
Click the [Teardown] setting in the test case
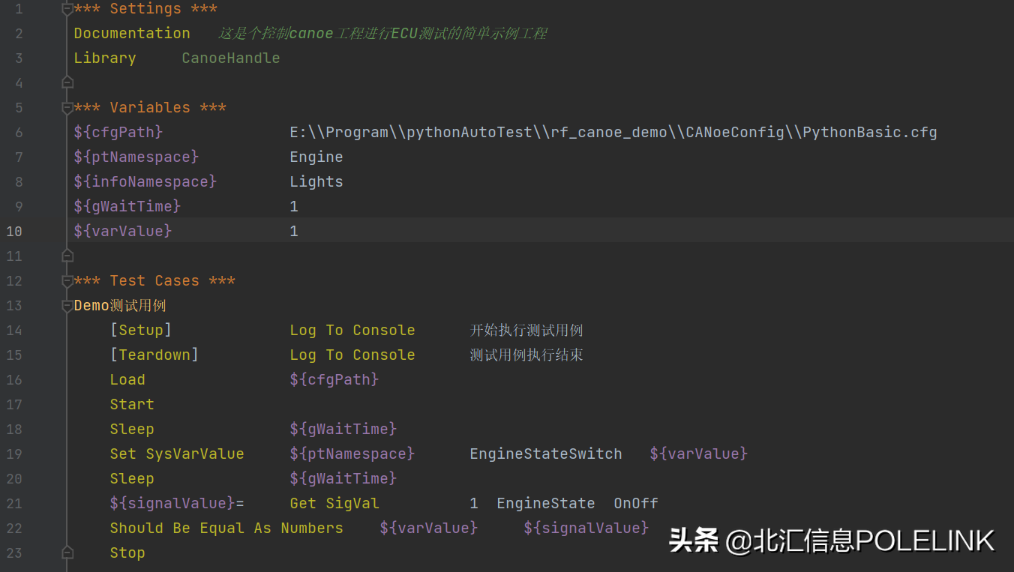[x=154, y=355]
